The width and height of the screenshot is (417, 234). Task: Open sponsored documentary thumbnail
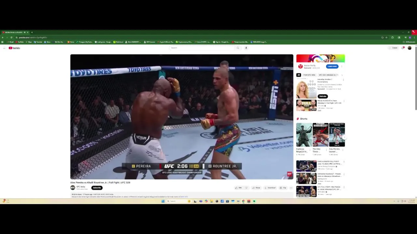pos(306,88)
